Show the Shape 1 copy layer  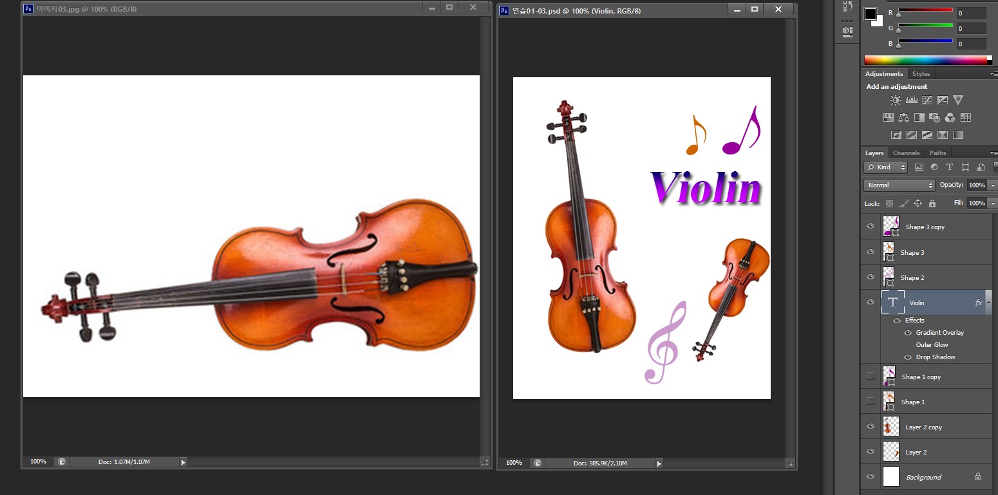[871, 377]
